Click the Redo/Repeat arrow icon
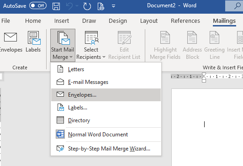This screenshot has width=243, height=166. click(x=87, y=6)
